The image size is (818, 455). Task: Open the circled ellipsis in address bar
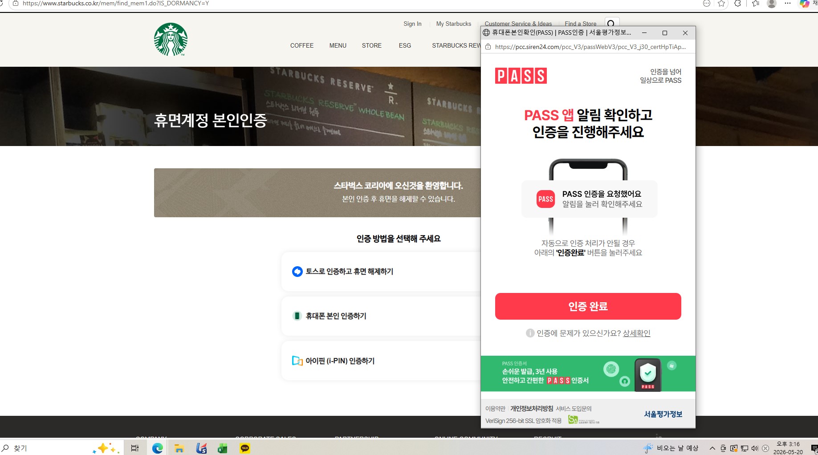point(706,4)
